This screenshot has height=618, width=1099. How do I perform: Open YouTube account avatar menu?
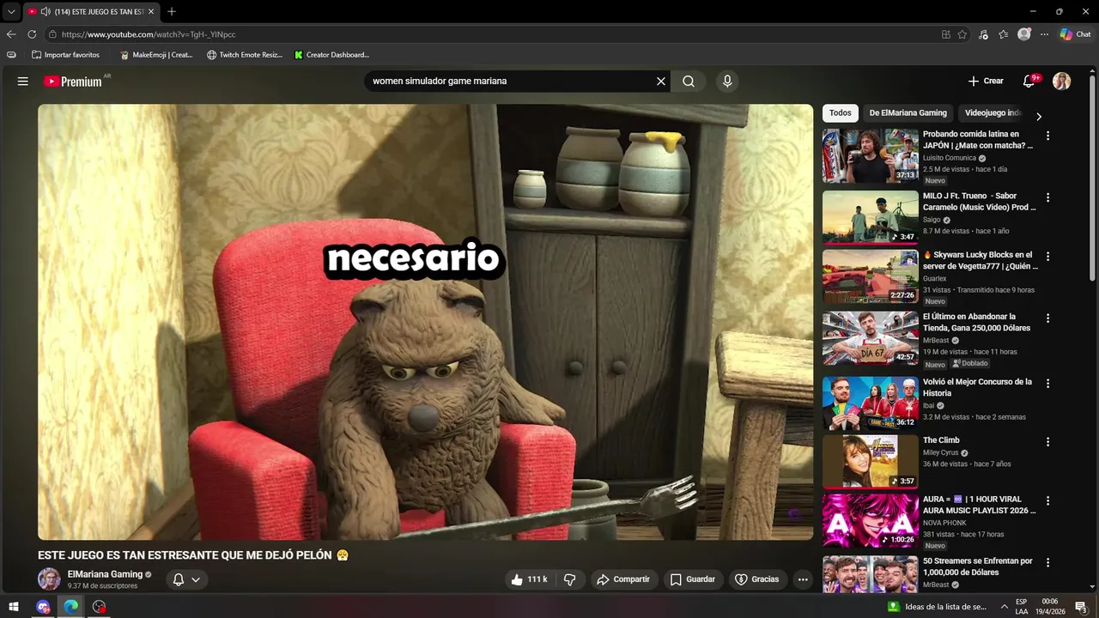point(1062,82)
